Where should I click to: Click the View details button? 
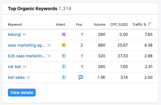point(22,93)
